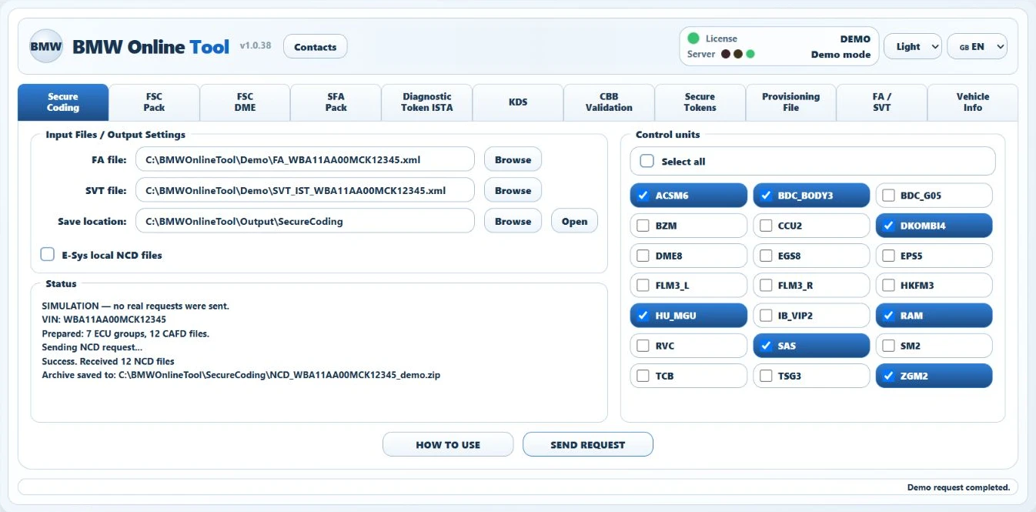Go to the Secure Tokens tab
The height and width of the screenshot is (512, 1036).
tap(700, 102)
